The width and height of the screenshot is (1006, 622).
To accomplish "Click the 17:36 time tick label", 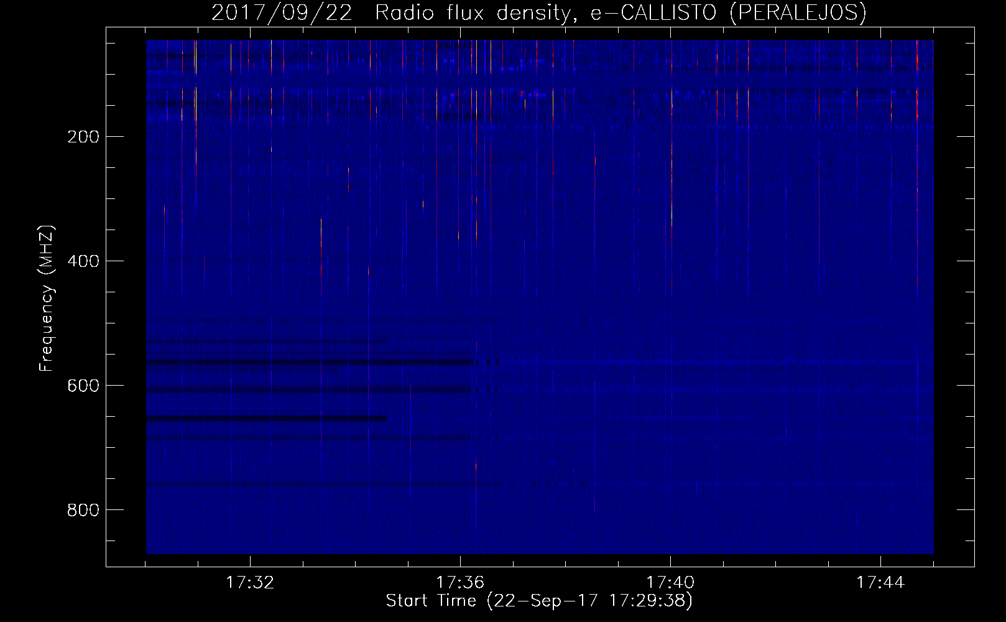I will point(460,583).
